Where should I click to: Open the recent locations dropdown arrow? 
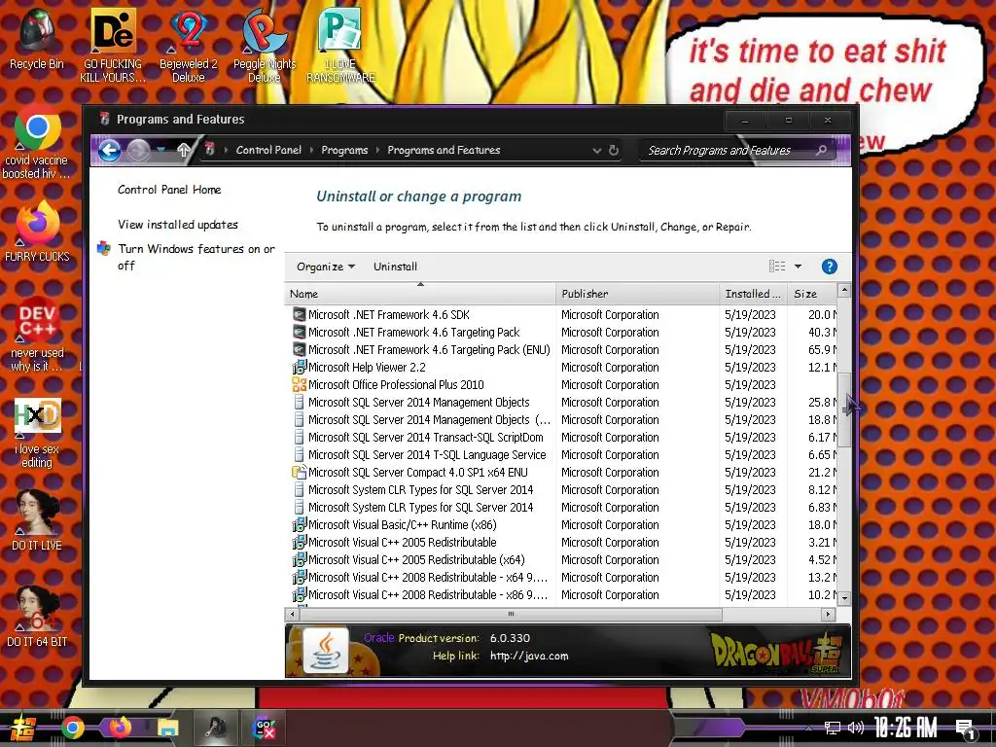click(160, 150)
